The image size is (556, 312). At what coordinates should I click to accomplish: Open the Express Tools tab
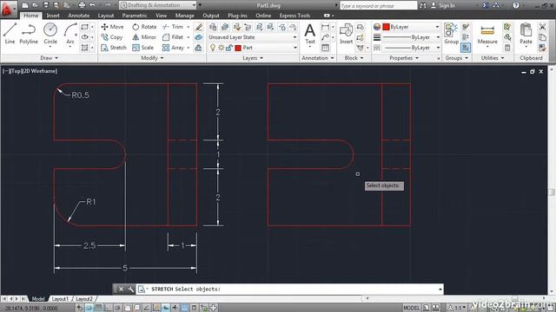[x=295, y=16]
